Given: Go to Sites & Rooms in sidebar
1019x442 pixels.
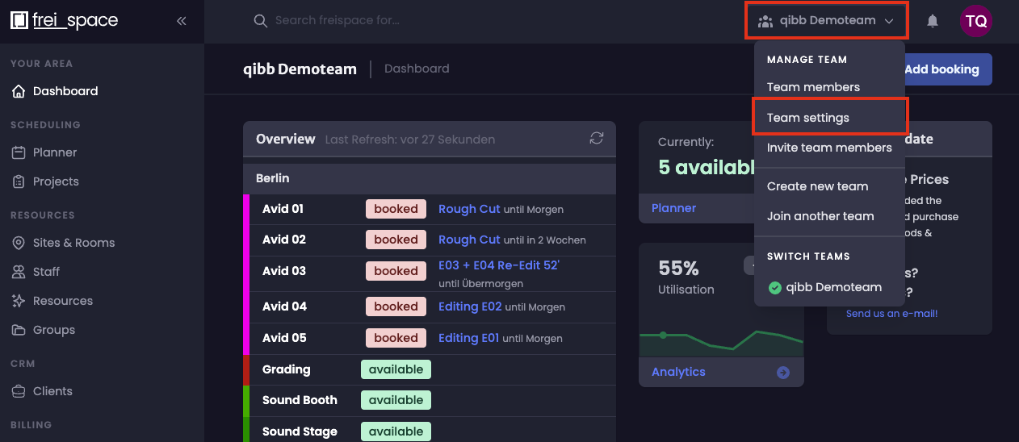Looking at the screenshot, I should 73,243.
